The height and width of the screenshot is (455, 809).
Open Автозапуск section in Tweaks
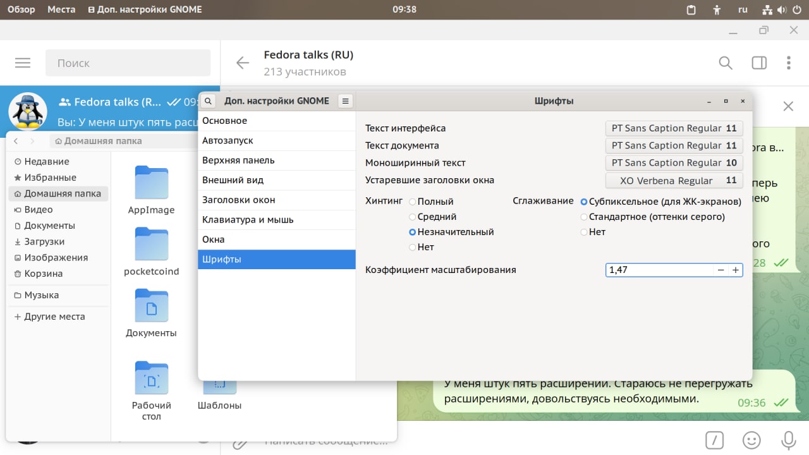(x=277, y=141)
